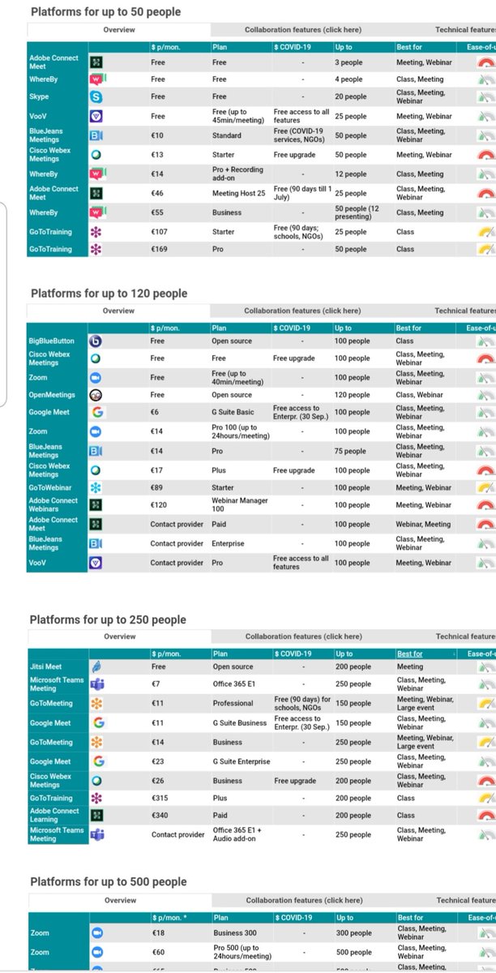Open Collaboration features tab in the 250 people table
Image resolution: width=496 pixels, height=973 pixels.
(x=303, y=637)
